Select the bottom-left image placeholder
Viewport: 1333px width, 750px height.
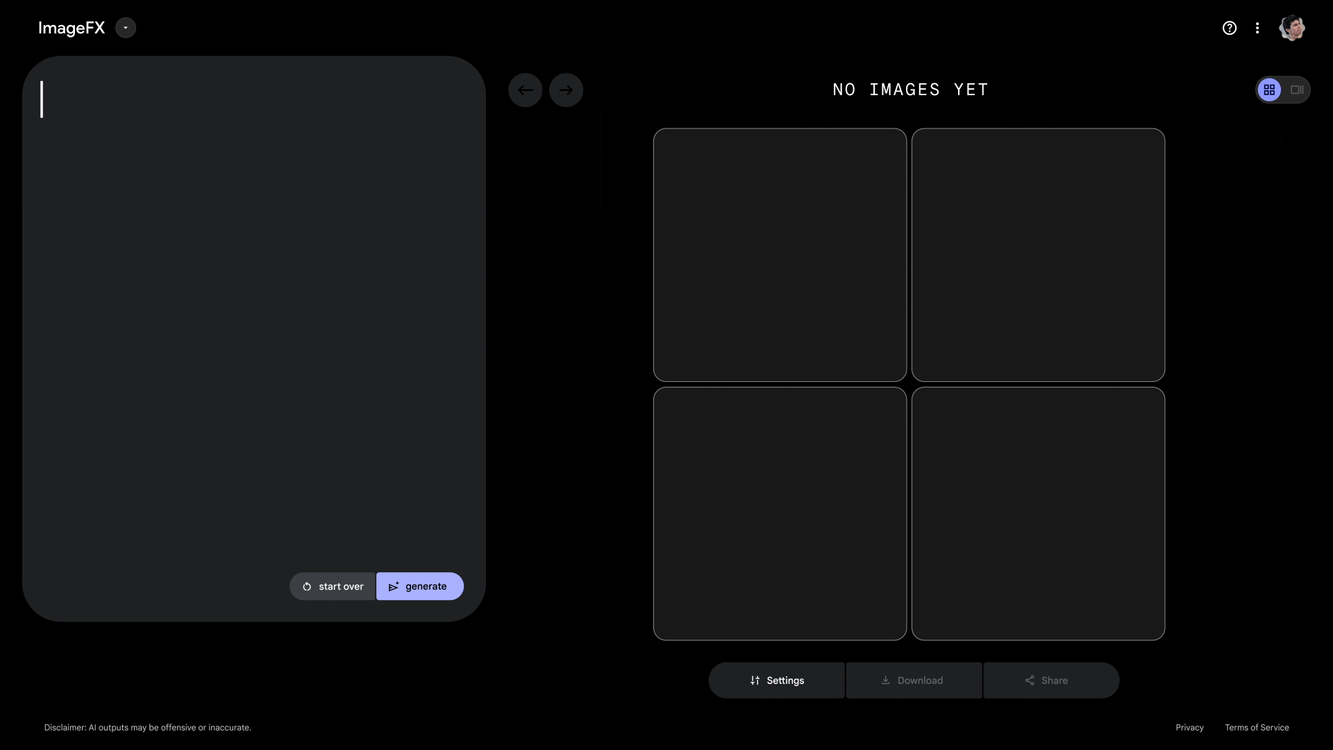click(x=780, y=513)
